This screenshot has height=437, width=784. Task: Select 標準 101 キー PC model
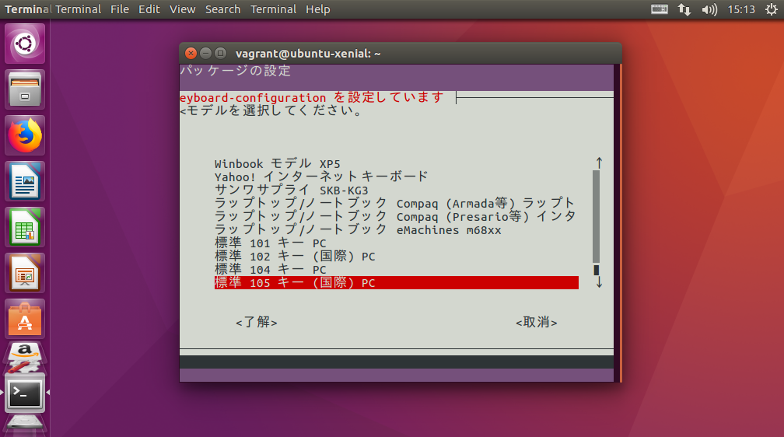397,243
